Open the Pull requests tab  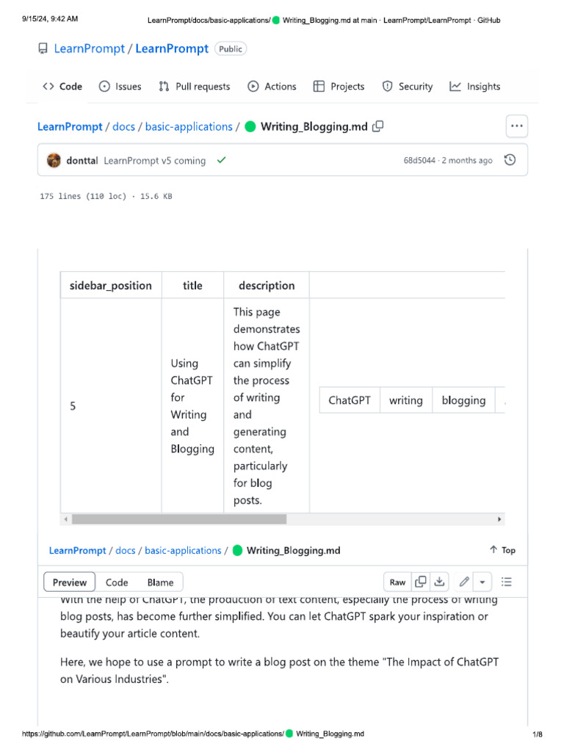195,87
